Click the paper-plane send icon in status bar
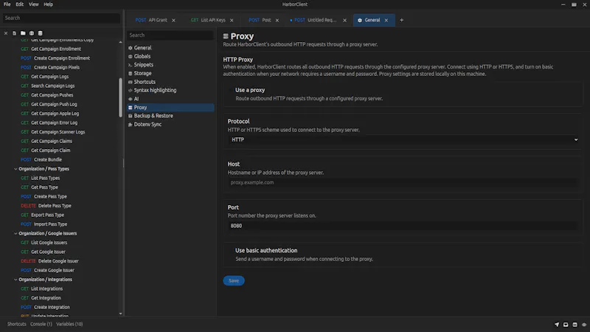This screenshot has height=332, width=590. 557,325
